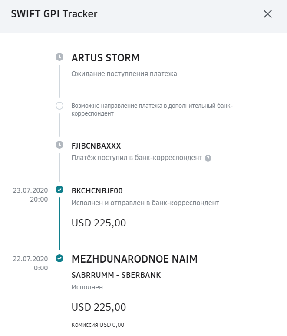
Task: Click the SWIFT GPI Tracker title
Action: point(54,14)
